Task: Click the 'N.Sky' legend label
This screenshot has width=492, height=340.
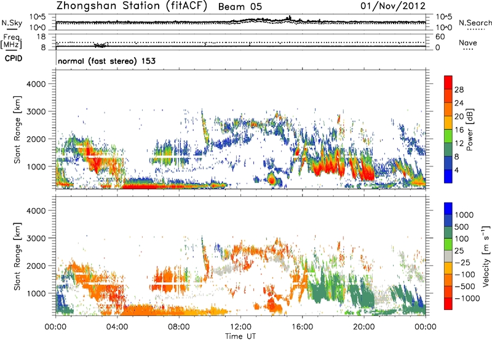Action: (x=12, y=23)
